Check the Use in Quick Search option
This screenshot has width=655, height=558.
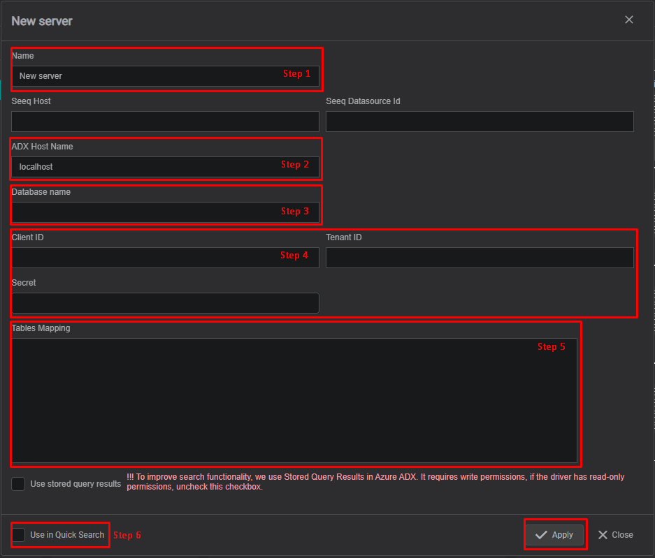(x=19, y=535)
